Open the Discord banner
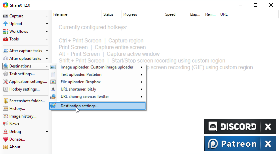The height and width of the screenshot is (154, 279). pos(232,127)
